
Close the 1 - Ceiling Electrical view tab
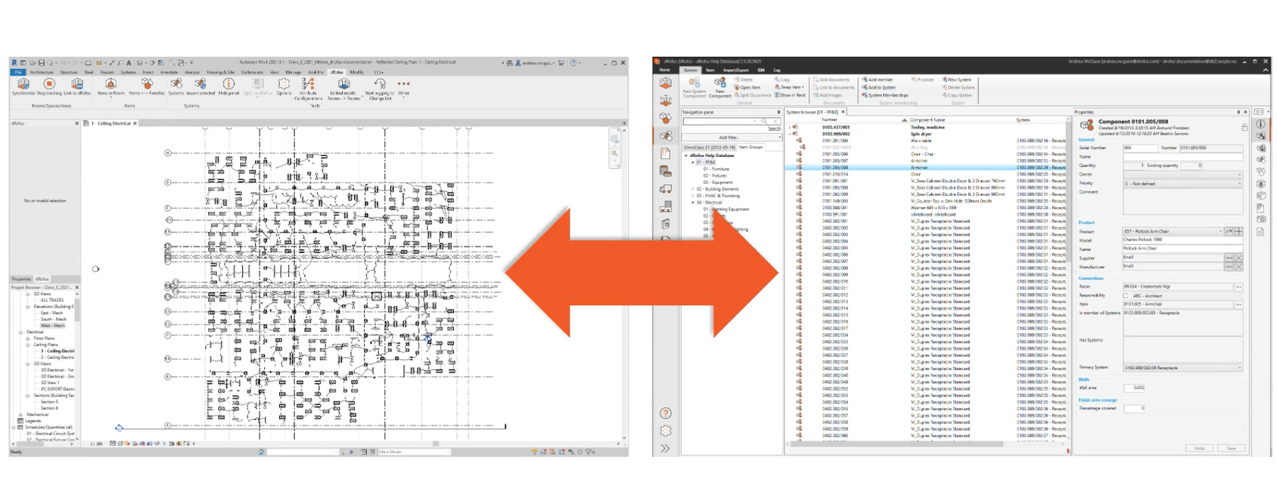[x=135, y=123]
